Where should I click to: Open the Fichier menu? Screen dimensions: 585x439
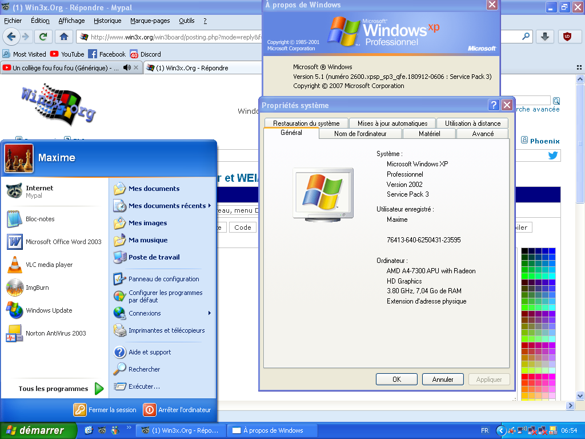13,21
